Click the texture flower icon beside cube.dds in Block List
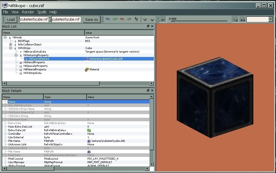The width and height of the screenshot is (276, 173). (87, 59)
